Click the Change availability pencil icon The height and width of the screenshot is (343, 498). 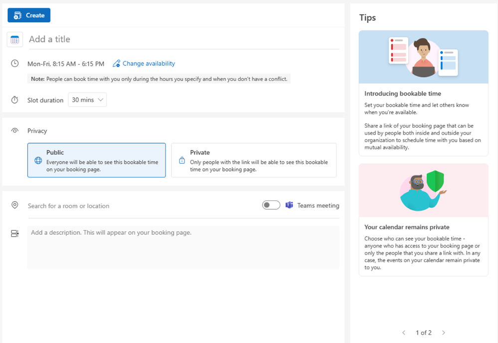(117, 63)
